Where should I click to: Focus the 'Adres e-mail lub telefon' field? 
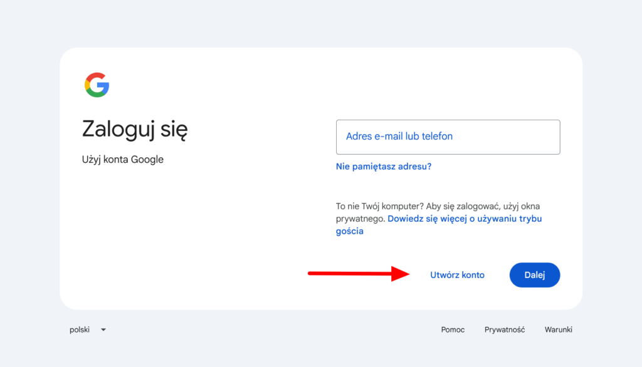point(448,137)
